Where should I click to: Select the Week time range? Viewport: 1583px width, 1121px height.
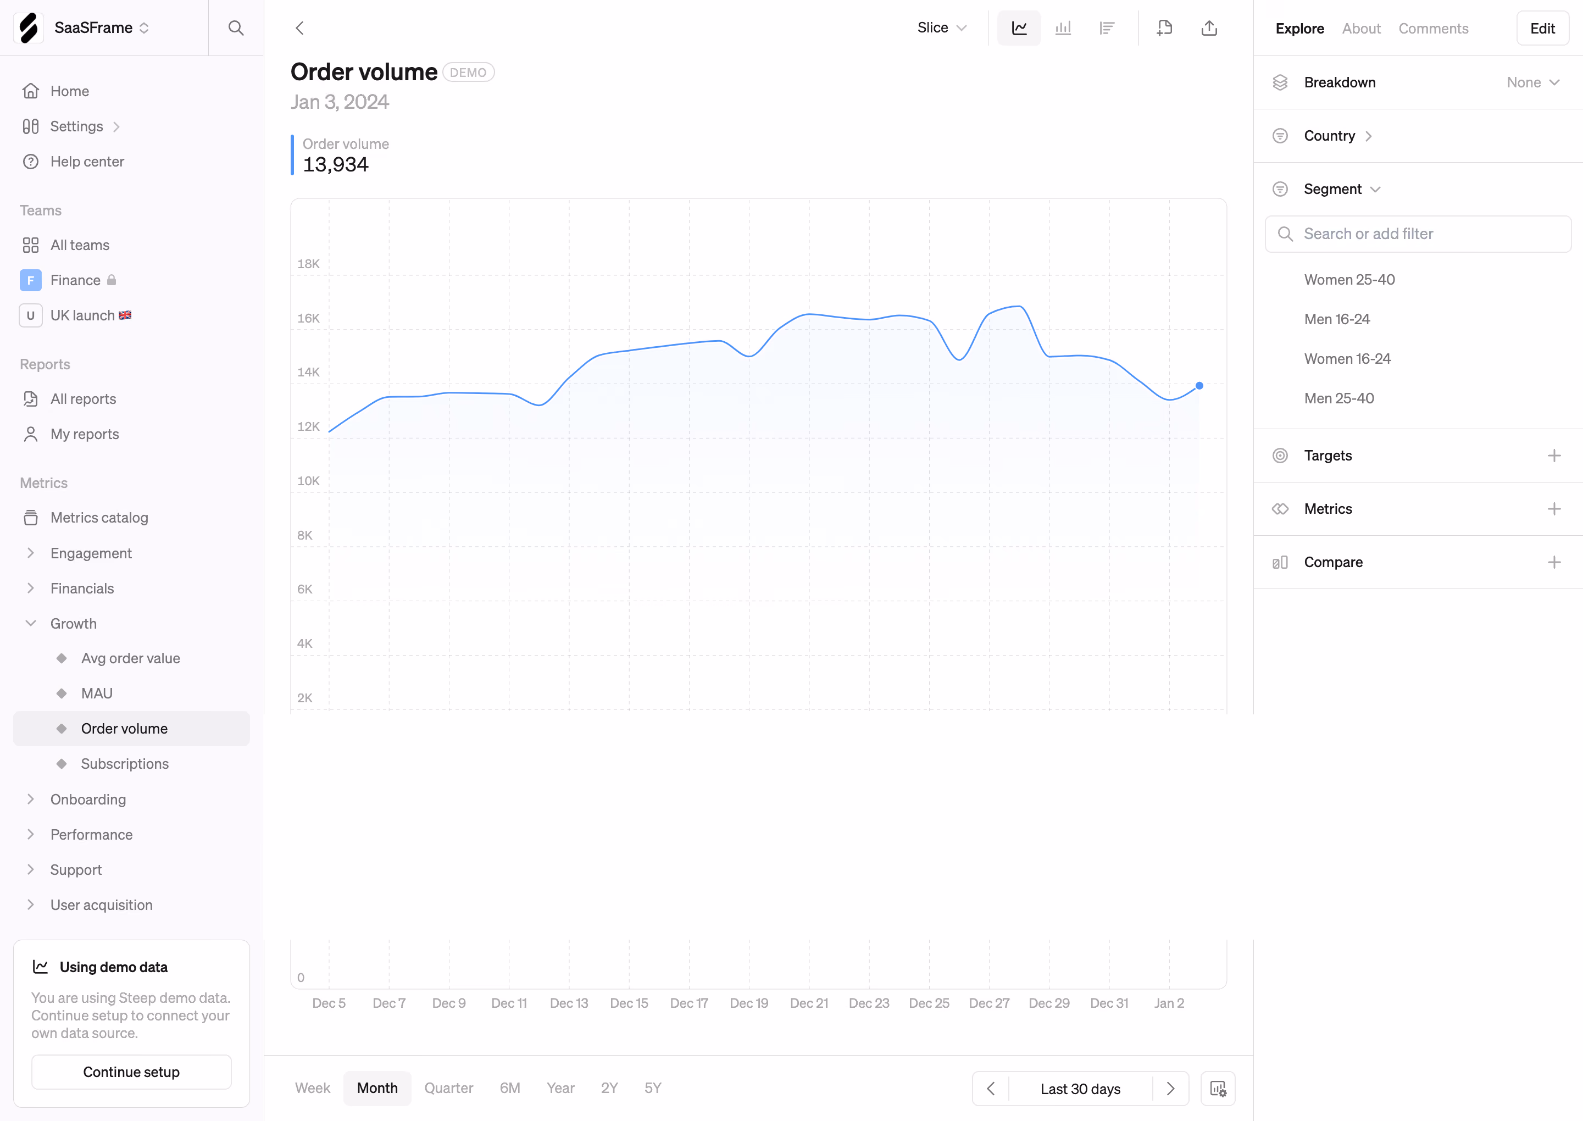click(313, 1089)
